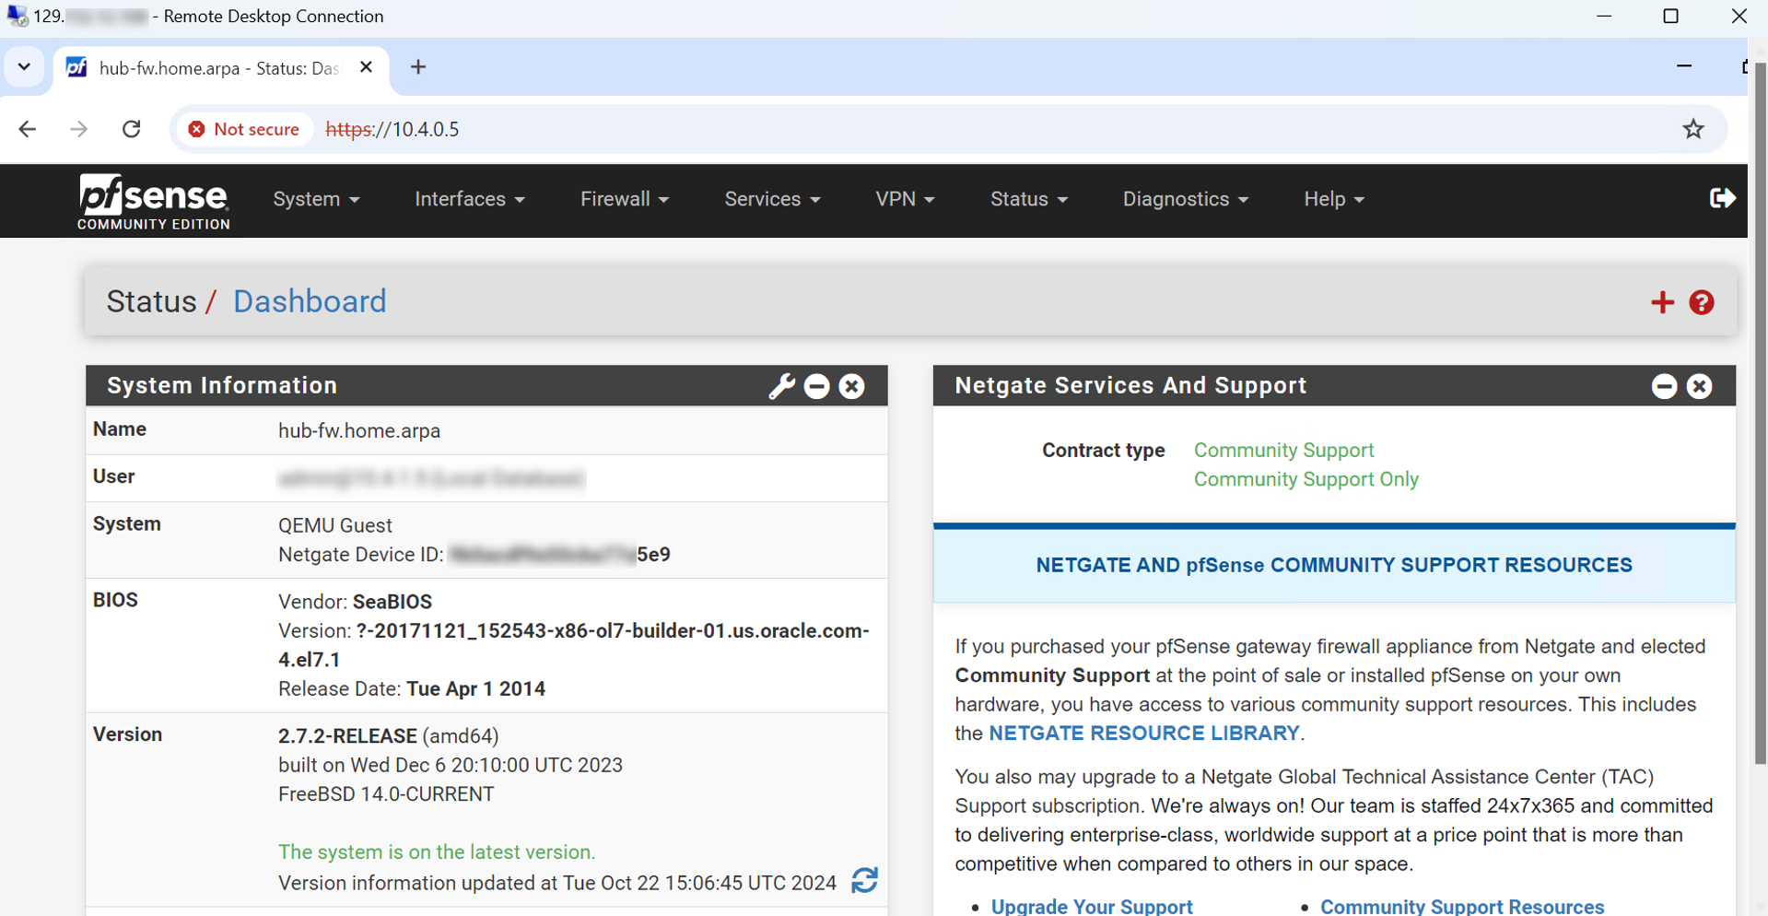The height and width of the screenshot is (916, 1768).
Task: Open a new browser tab
Action: coord(418,67)
